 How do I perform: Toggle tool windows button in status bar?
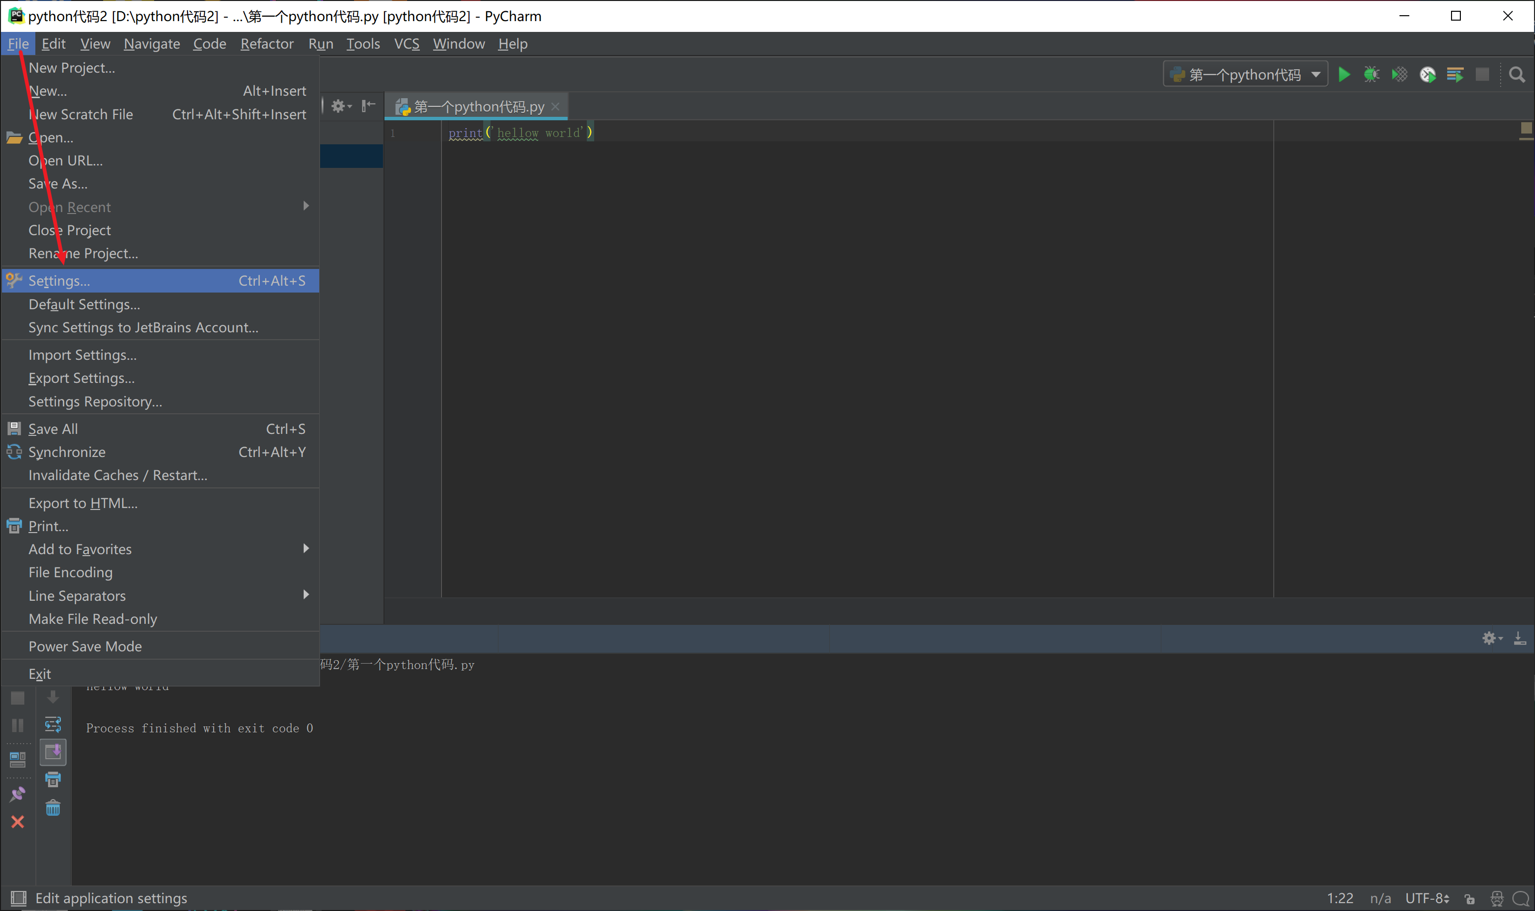tap(19, 898)
